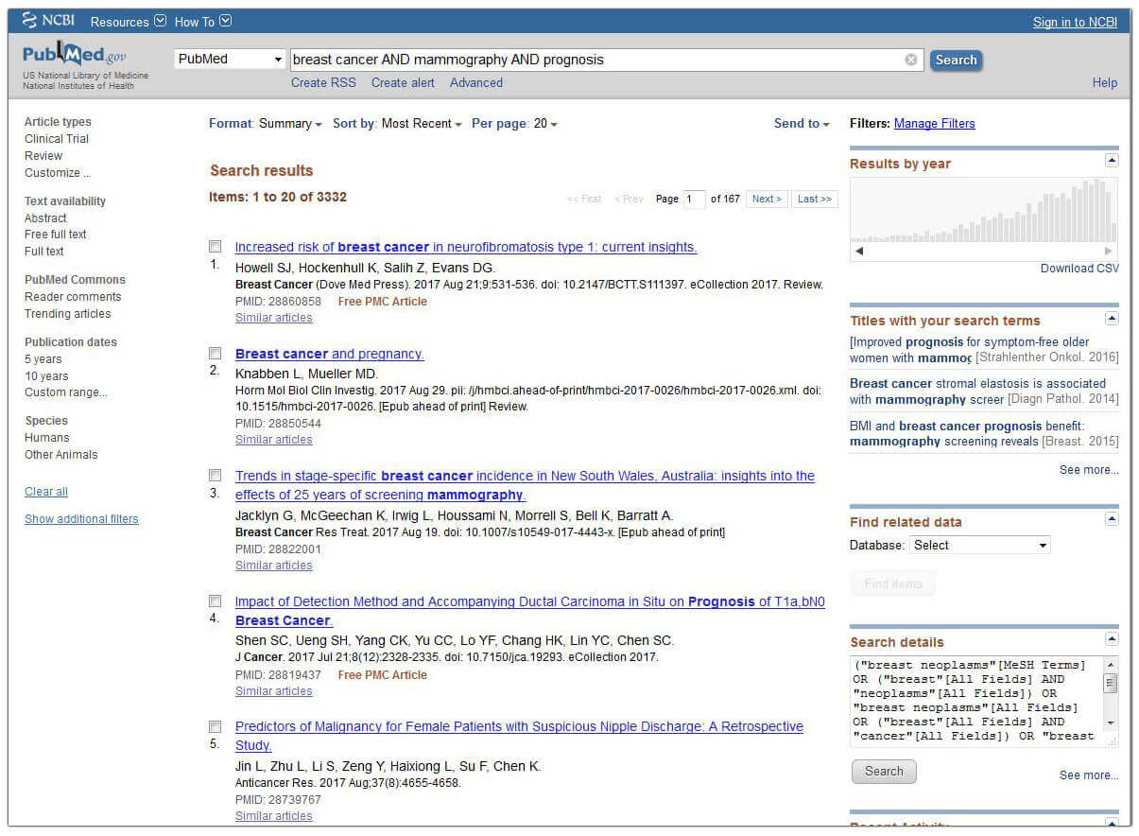Screen dimensions: 1139x836
Task: Open the Advanced search link
Action: coord(476,82)
